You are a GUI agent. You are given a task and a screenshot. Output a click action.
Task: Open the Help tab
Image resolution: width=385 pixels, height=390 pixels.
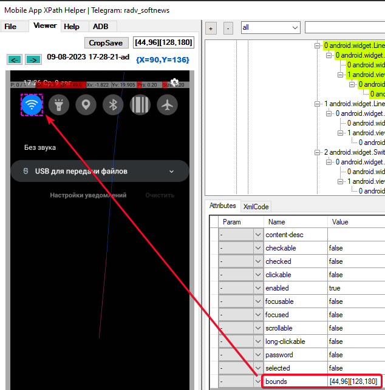(72, 27)
